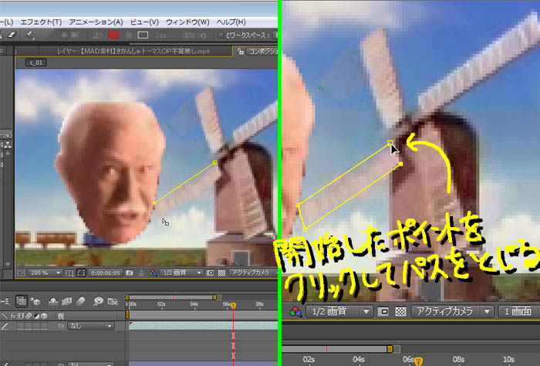Viewport: 540px width, 366px height.
Task: Toggle the draft 3D icon in timeline
Action: (x=35, y=302)
